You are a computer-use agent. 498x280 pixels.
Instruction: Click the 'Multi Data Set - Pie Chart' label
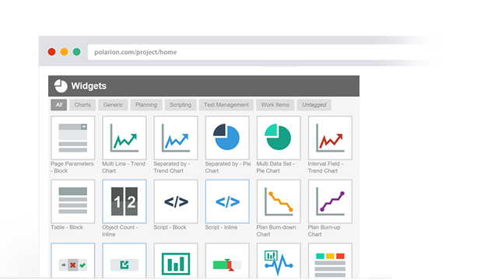[275, 167]
